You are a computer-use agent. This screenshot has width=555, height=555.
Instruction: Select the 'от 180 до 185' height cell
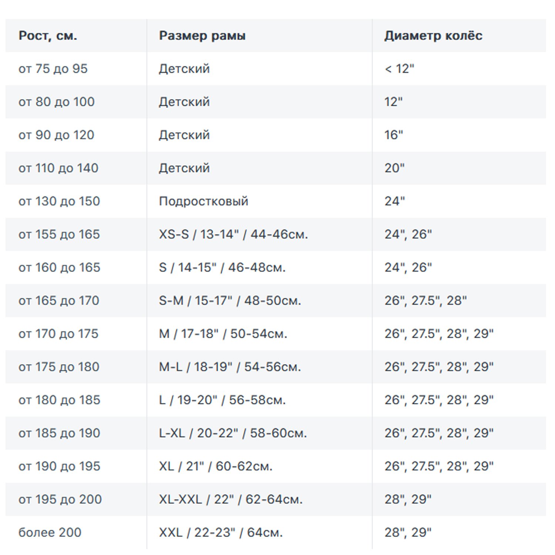click(x=76, y=400)
